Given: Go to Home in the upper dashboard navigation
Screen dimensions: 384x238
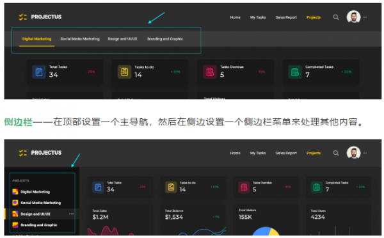Looking at the screenshot, I should click(x=235, y=17).
